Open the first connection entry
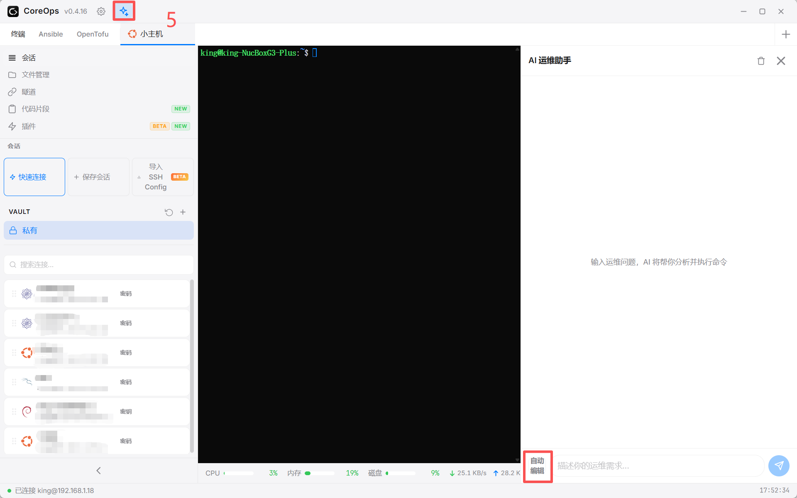This screenshot has height=498, width=797. [x=97, y=294]
